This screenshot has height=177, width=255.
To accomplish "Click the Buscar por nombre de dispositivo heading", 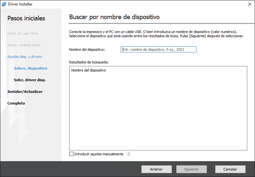I will pos(114,17).
